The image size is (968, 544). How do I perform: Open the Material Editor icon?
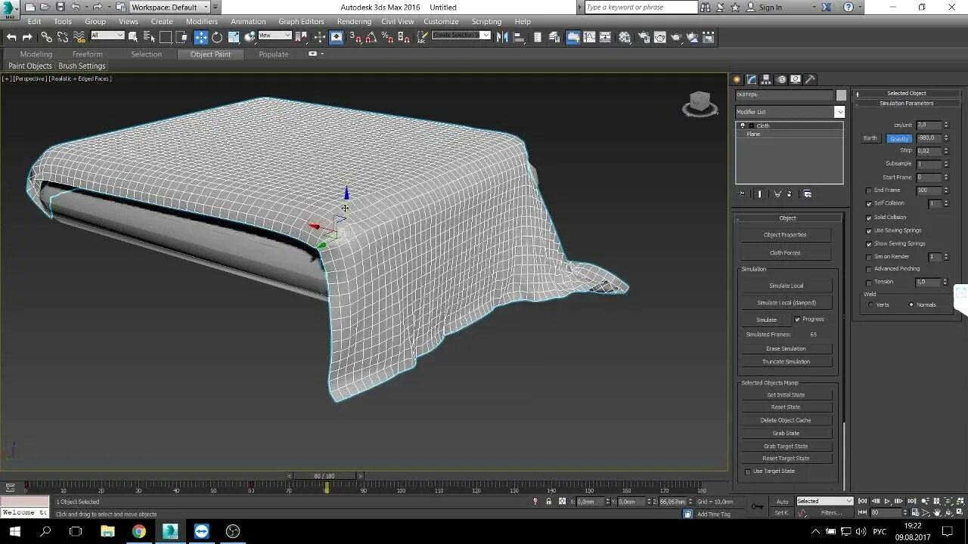625,36
